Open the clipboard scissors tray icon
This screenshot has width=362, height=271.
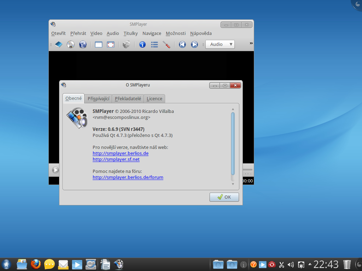281,265
